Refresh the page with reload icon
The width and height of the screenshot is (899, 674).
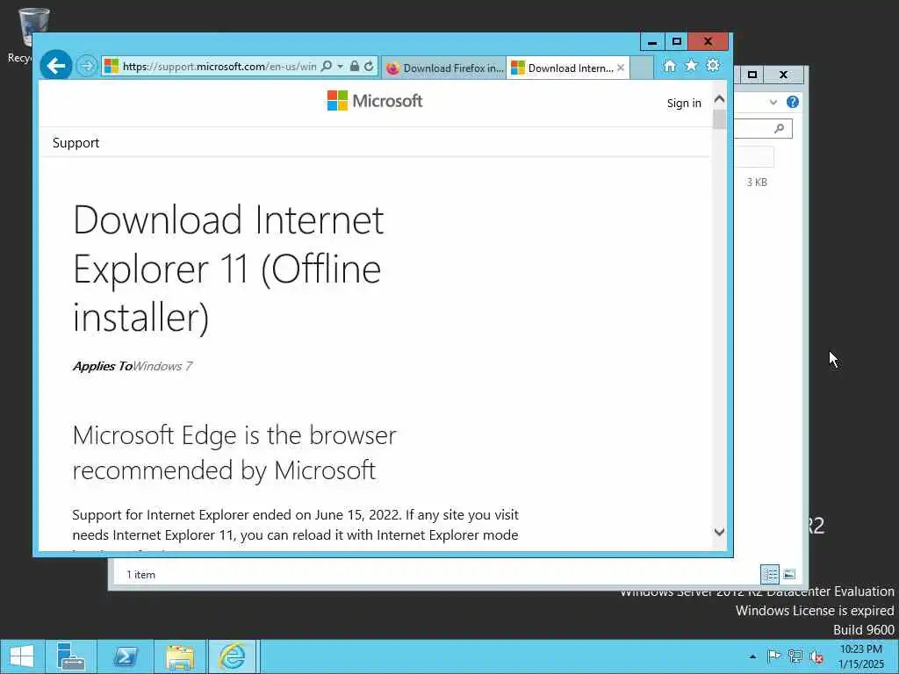pyautogui.click(x=369, y=67)
